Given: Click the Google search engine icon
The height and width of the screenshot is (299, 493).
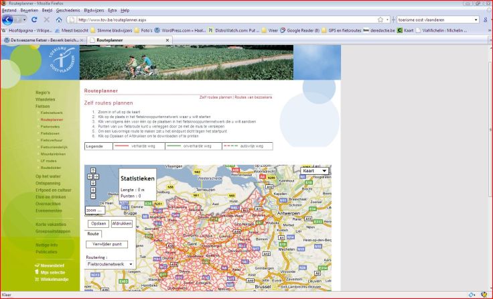Looking at the screenshot, I should tap(486, 19).
